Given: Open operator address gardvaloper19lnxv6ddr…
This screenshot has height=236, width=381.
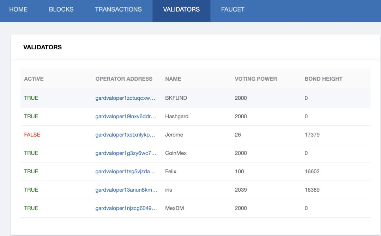Looking at the screenshot, I should pyautogui.click(x=126, y=117).
